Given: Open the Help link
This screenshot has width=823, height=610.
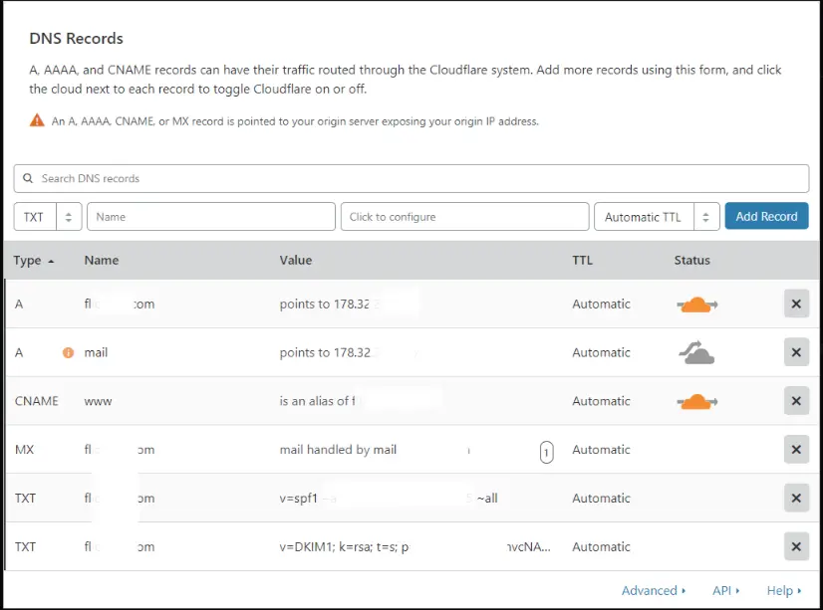Looking at the screenshot, I should click(784, 591).
